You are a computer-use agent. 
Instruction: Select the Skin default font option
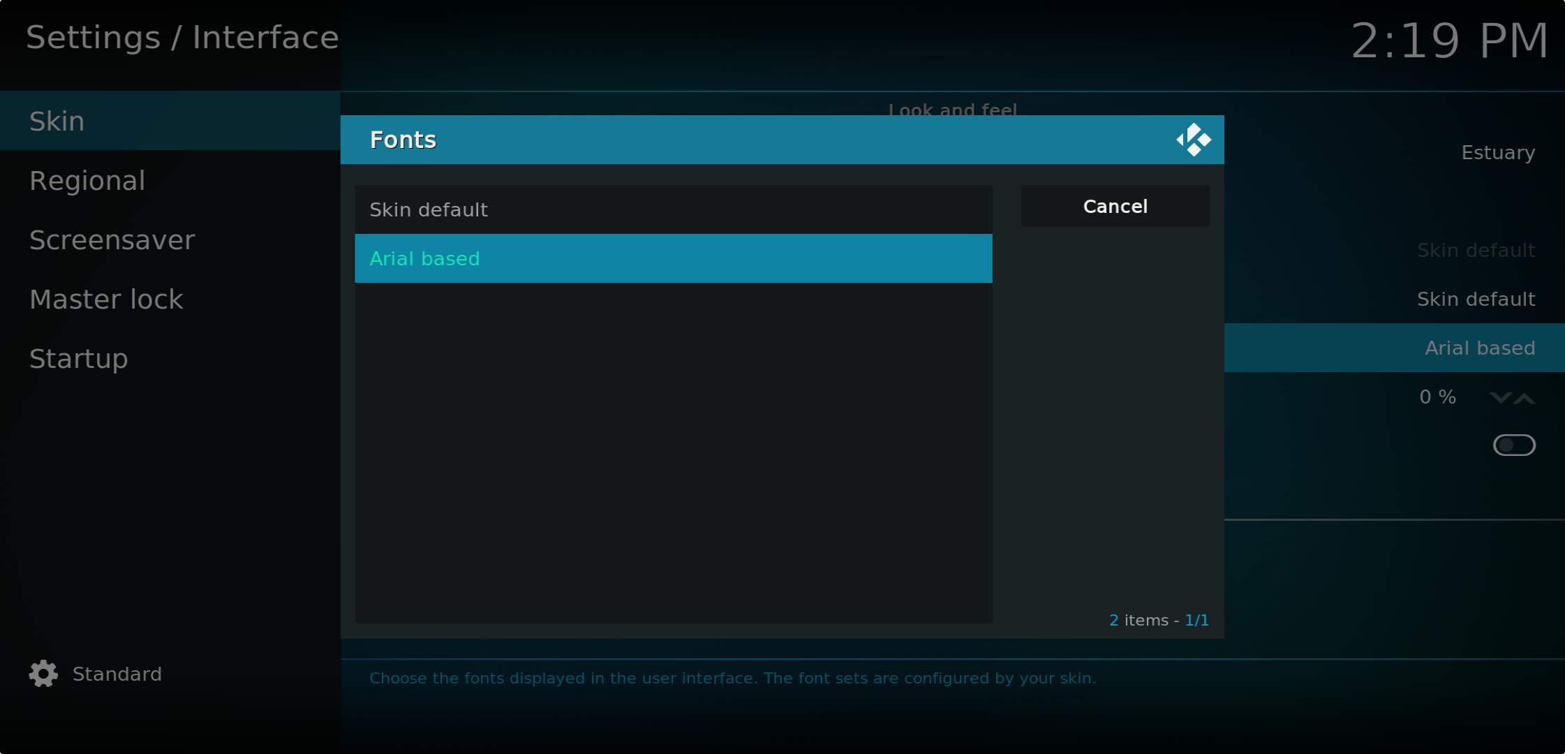(x=674, y=209)
